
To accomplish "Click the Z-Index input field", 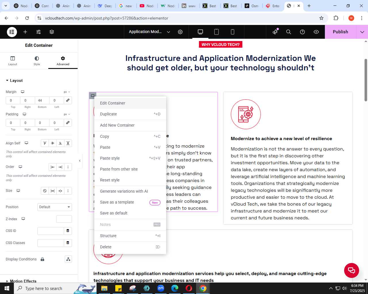I will (x=64, y=219).
